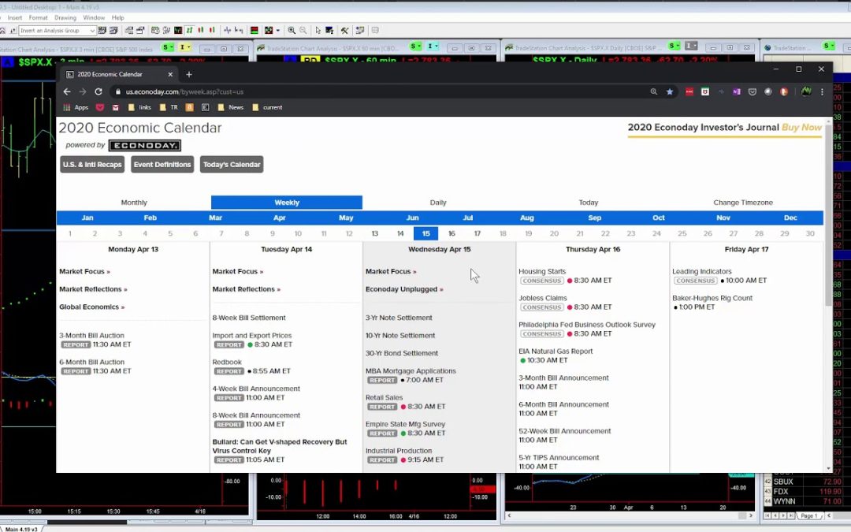Reload the Economic Calendar page
This screenshot has width=851, height=532.
(98, 91)
